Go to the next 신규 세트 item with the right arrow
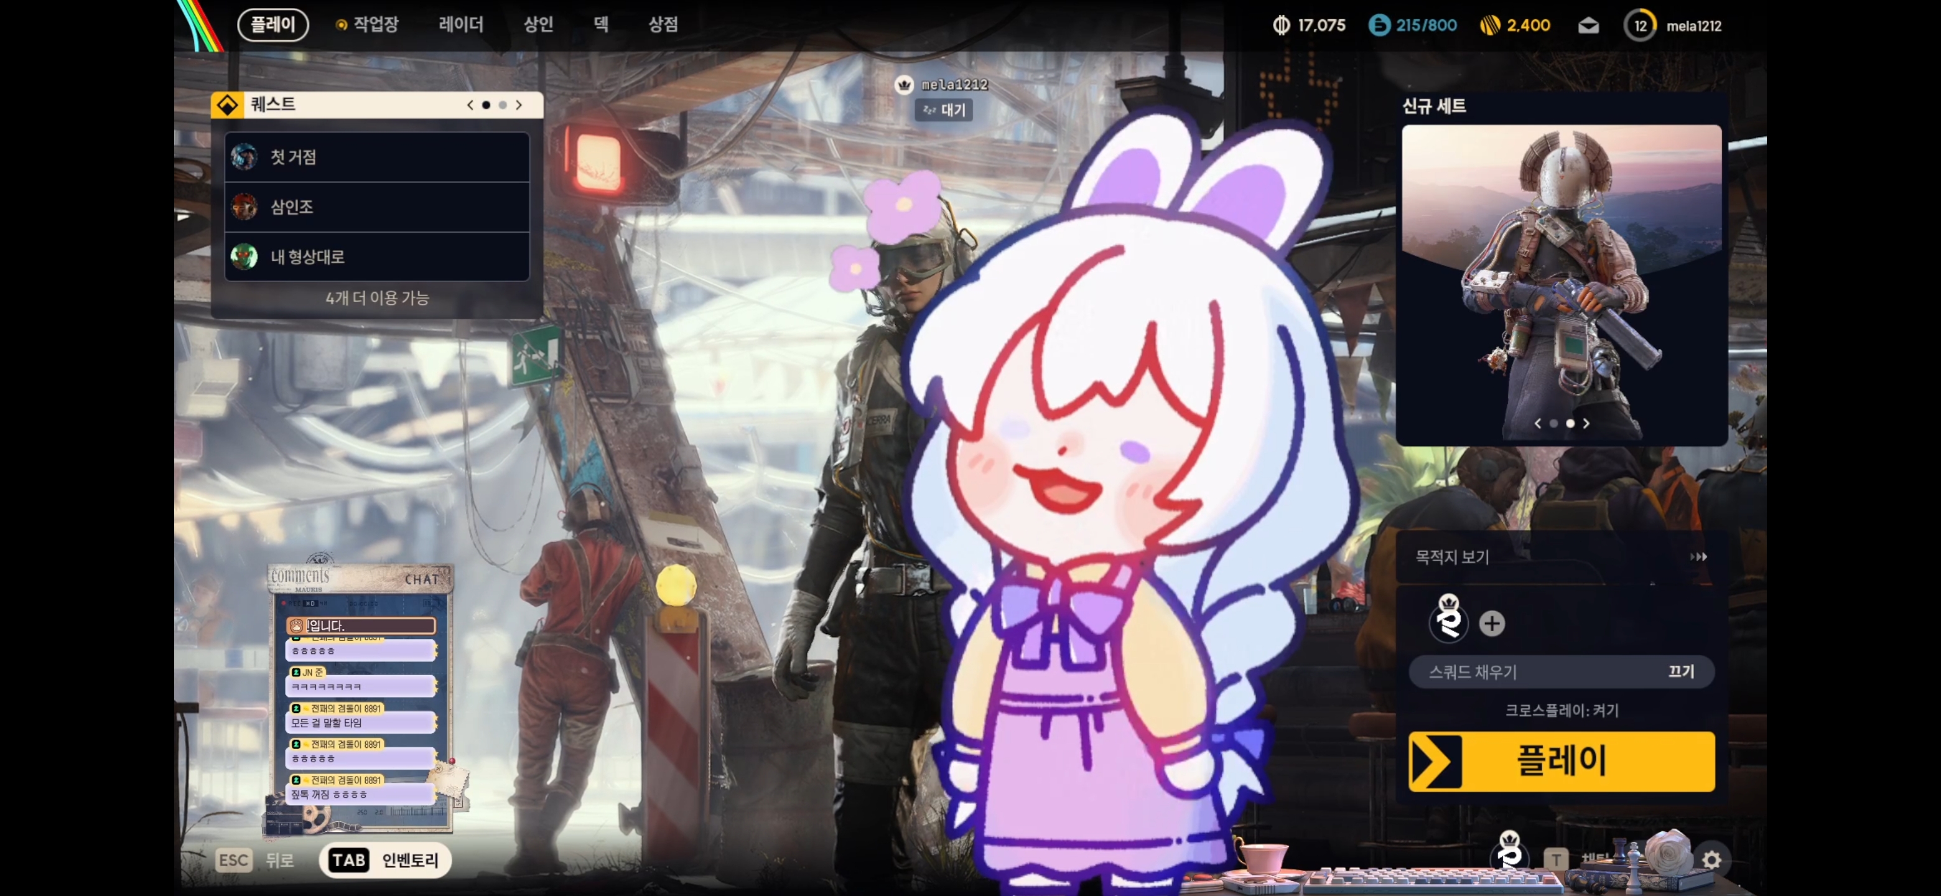The height and width of the screenshot is (896, 1941). [x=1586, y=424]
